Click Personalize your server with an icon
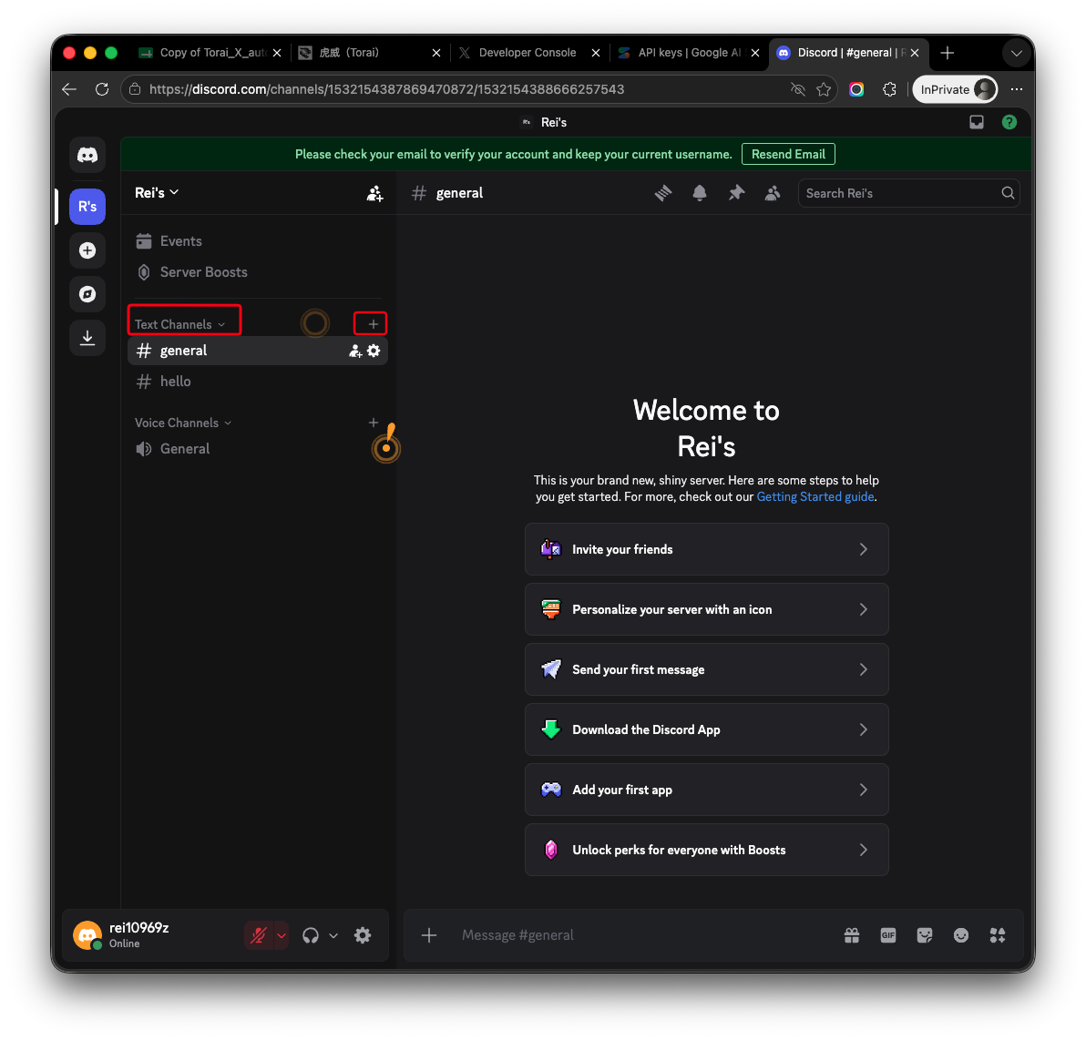 pos(706,609)
